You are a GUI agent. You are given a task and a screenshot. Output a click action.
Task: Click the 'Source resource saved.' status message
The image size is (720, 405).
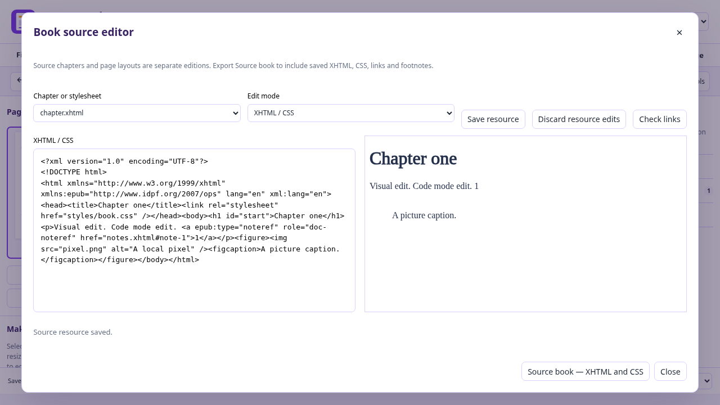click(73, 332)
